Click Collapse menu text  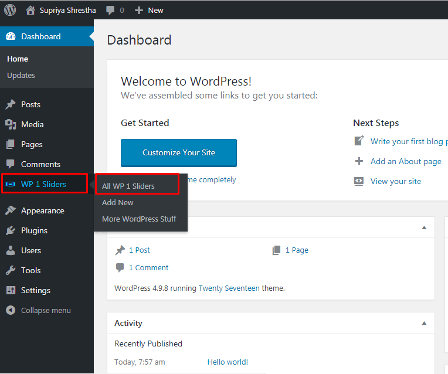point(46,310)
